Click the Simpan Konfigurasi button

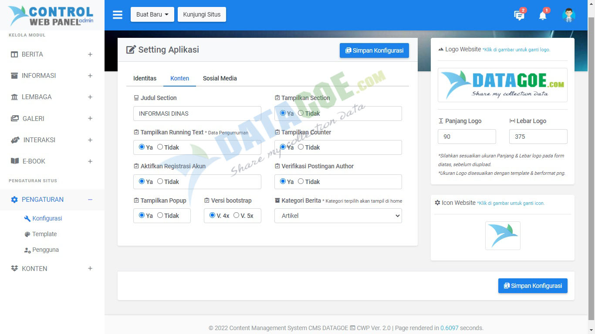click(x=374, y=50)
